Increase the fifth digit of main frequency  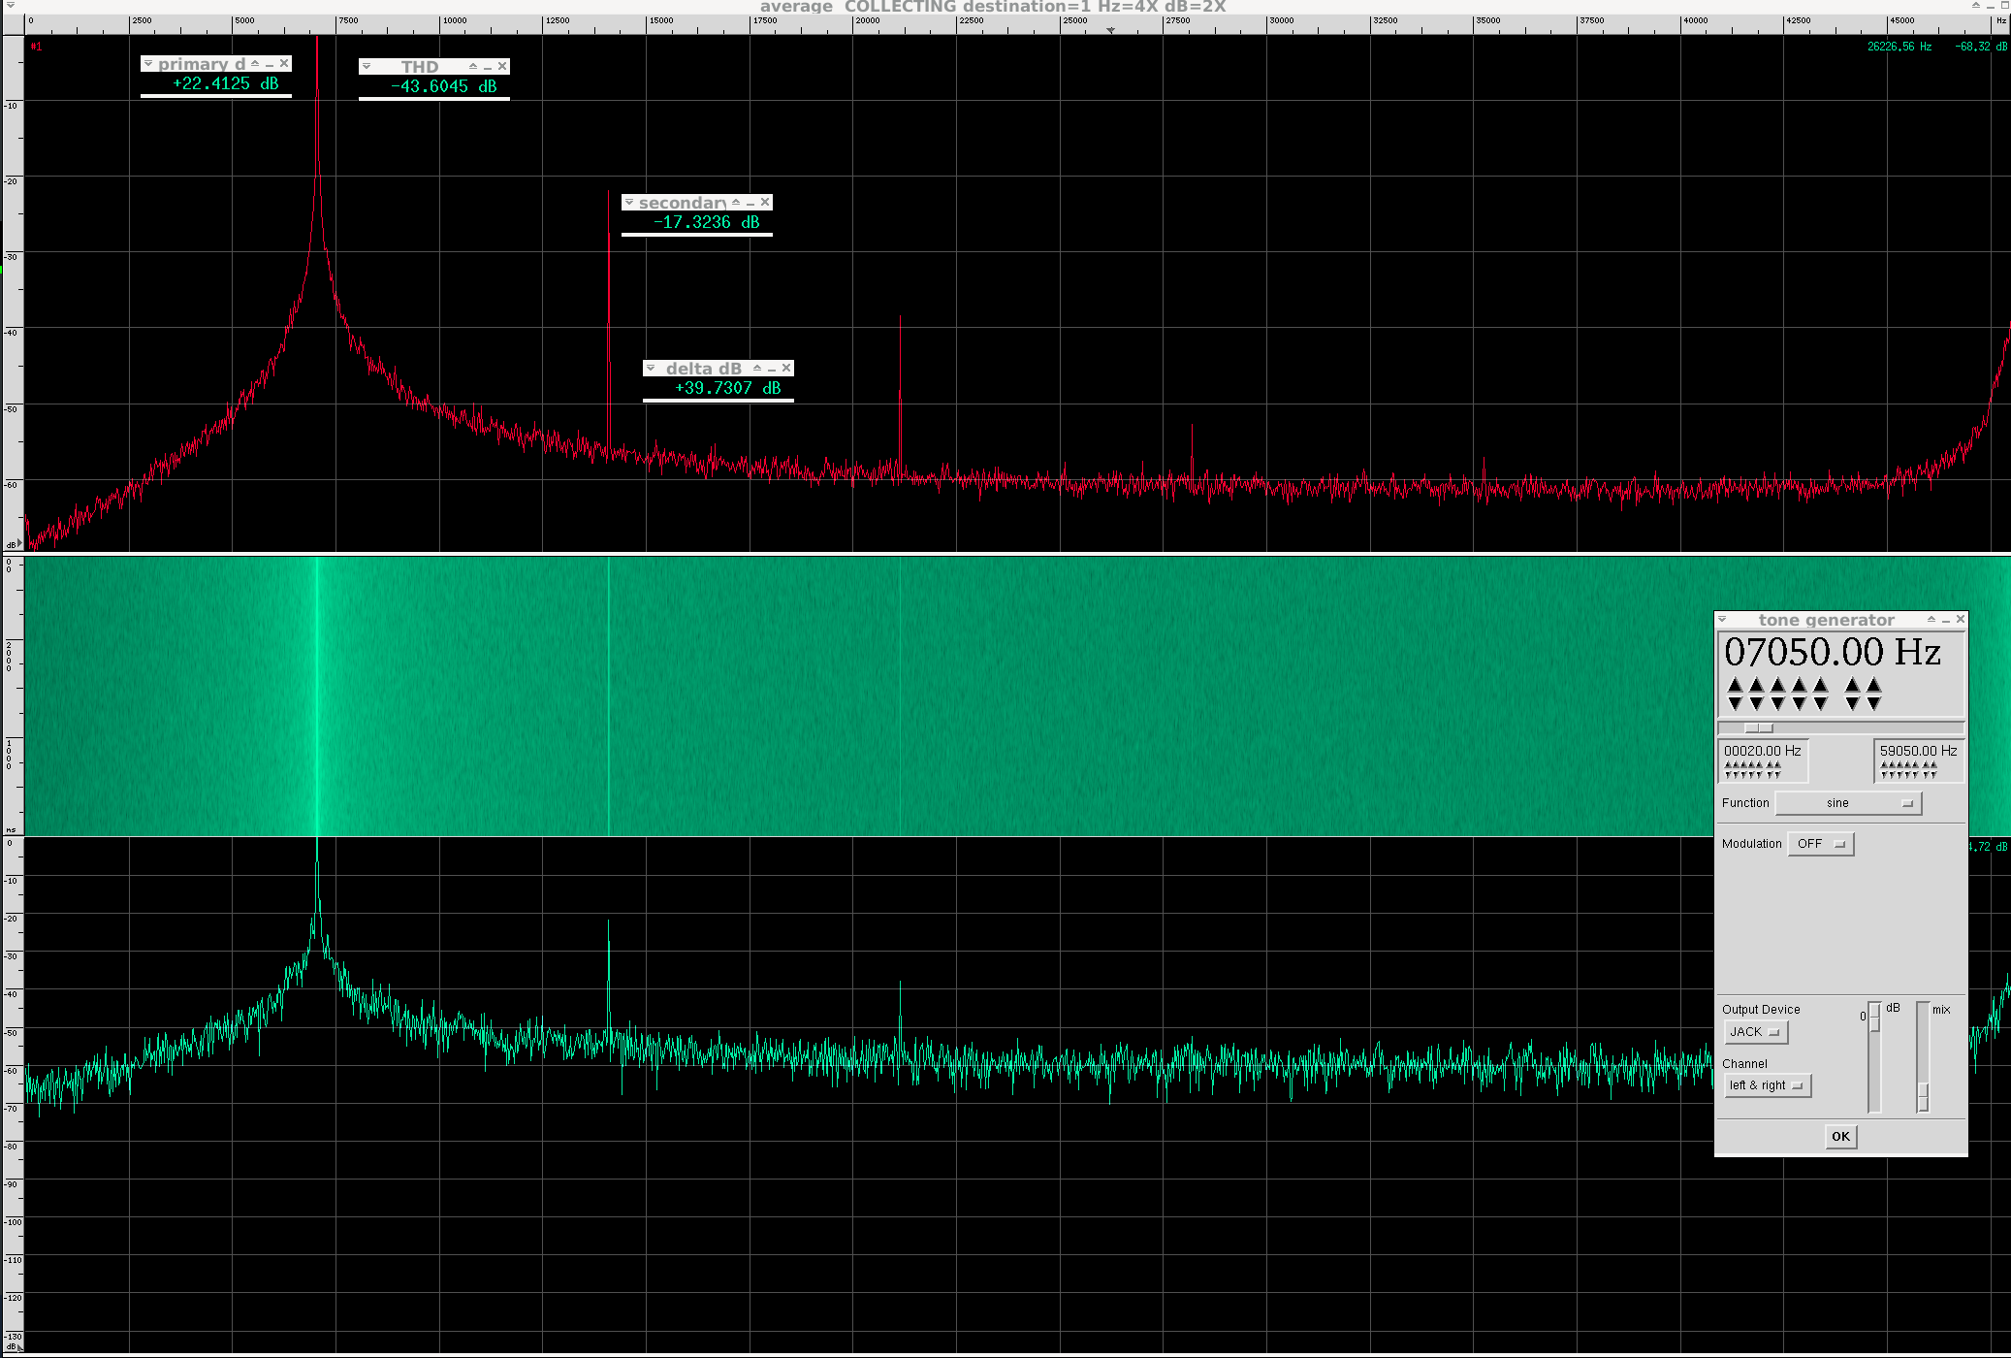[1821, 685]
